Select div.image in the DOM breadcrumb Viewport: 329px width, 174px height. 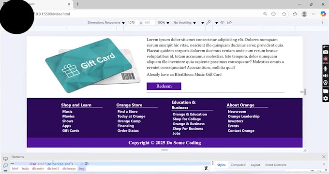tap(69, 169)
